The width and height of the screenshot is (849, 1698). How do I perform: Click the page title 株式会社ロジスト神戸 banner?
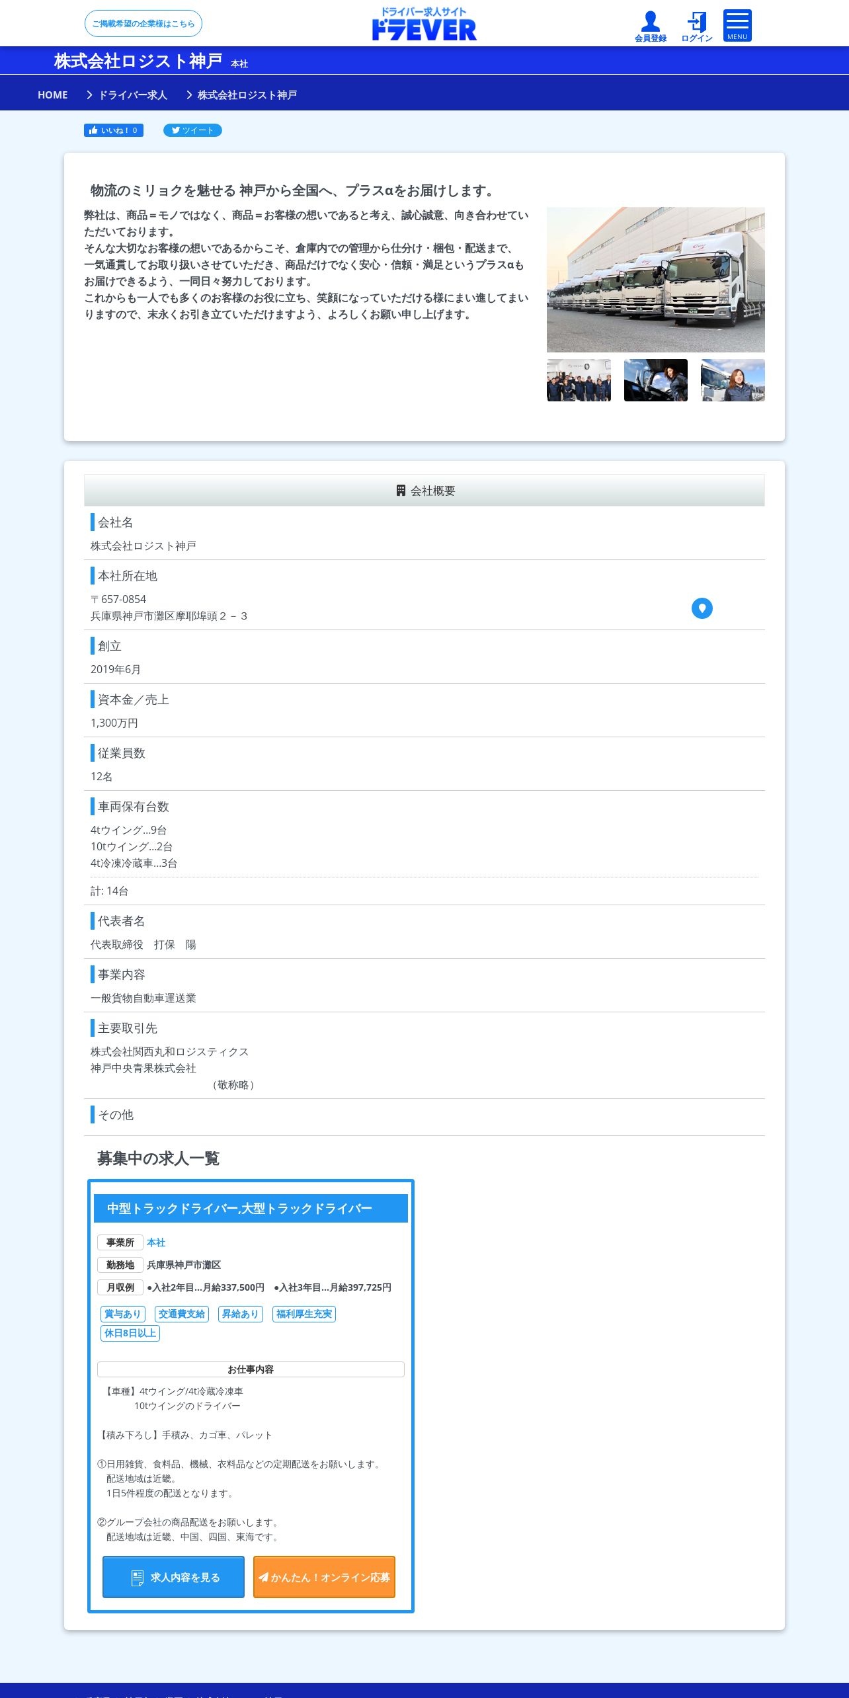tap(138, 61)
